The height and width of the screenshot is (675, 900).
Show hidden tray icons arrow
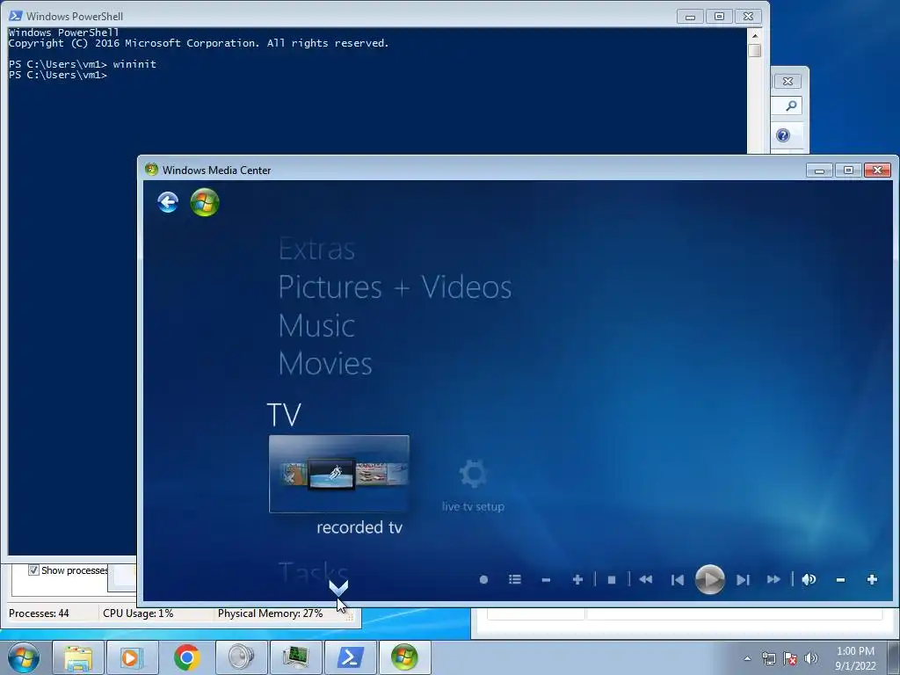747,658
